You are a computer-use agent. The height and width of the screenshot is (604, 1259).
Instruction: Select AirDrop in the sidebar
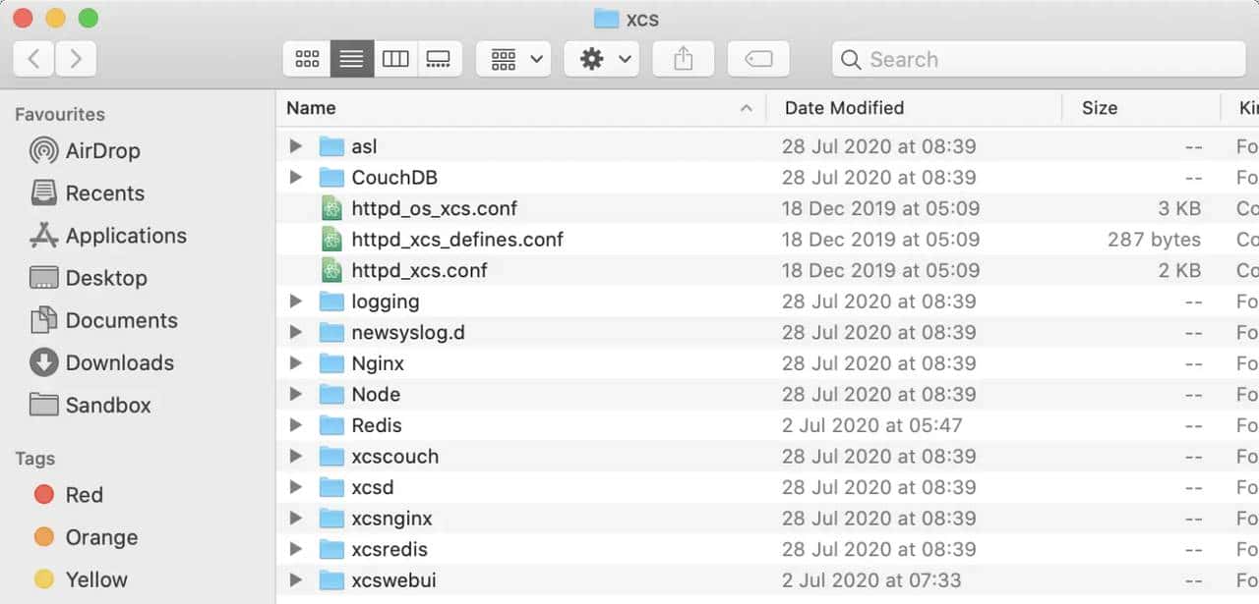pos(98,150)
